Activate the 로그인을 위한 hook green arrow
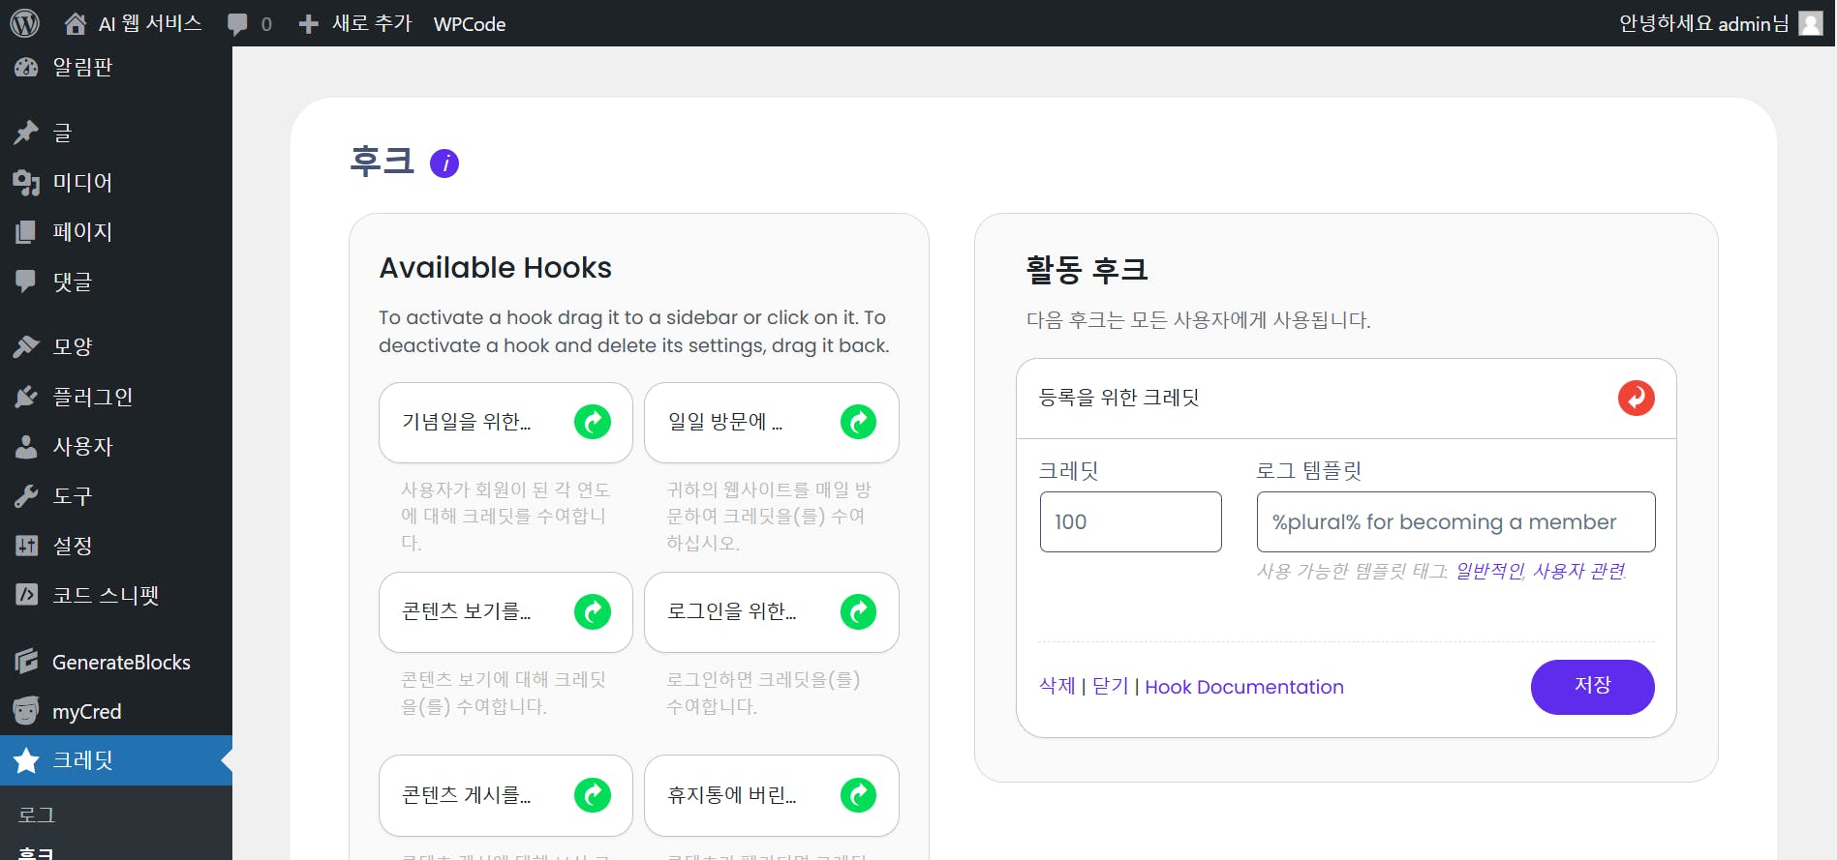The image size is (1837, 860). pos(858,611)
